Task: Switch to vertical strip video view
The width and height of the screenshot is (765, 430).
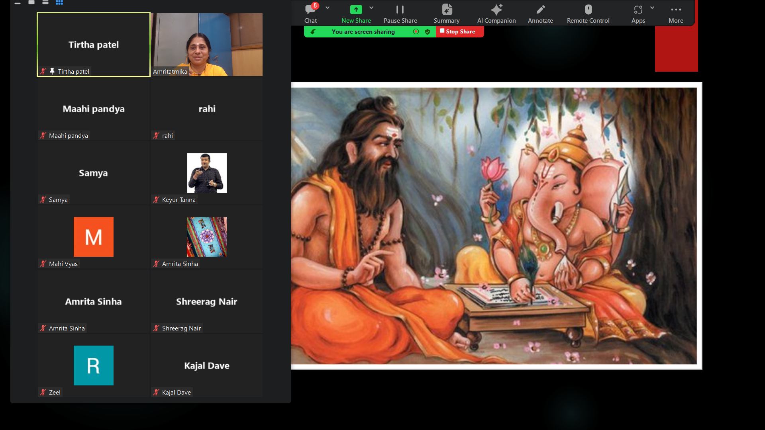Action: pos(45,2)
